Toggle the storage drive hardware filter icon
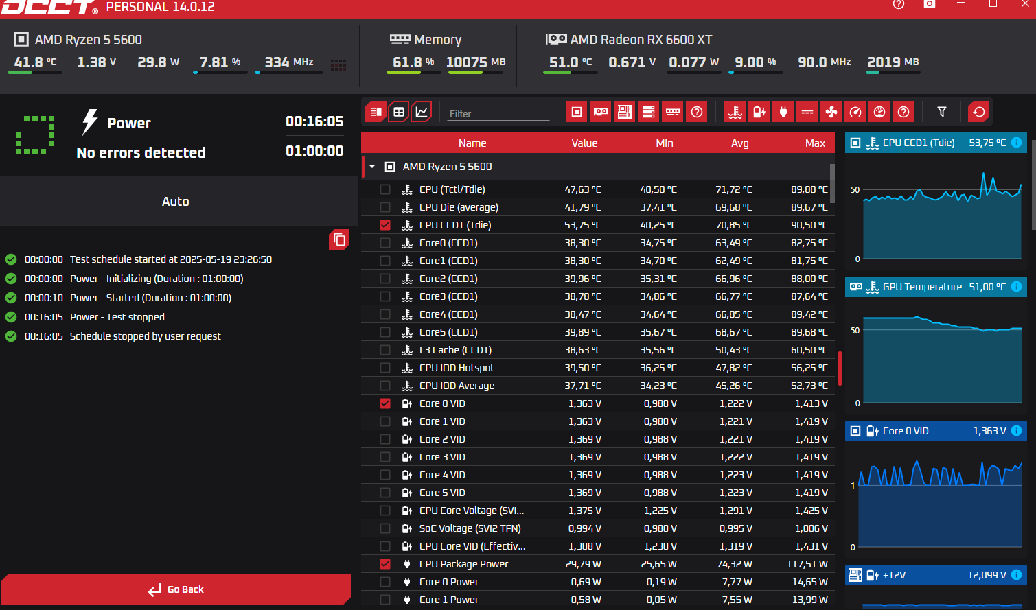 [x=648, y=112]
